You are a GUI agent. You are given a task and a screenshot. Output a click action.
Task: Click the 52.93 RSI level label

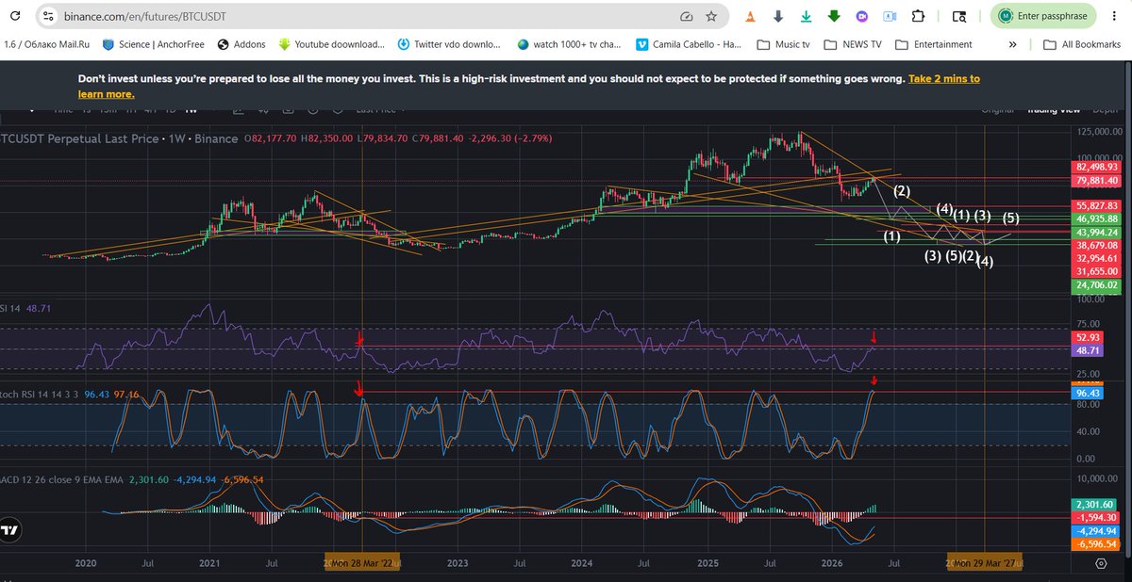point(1089,336)
